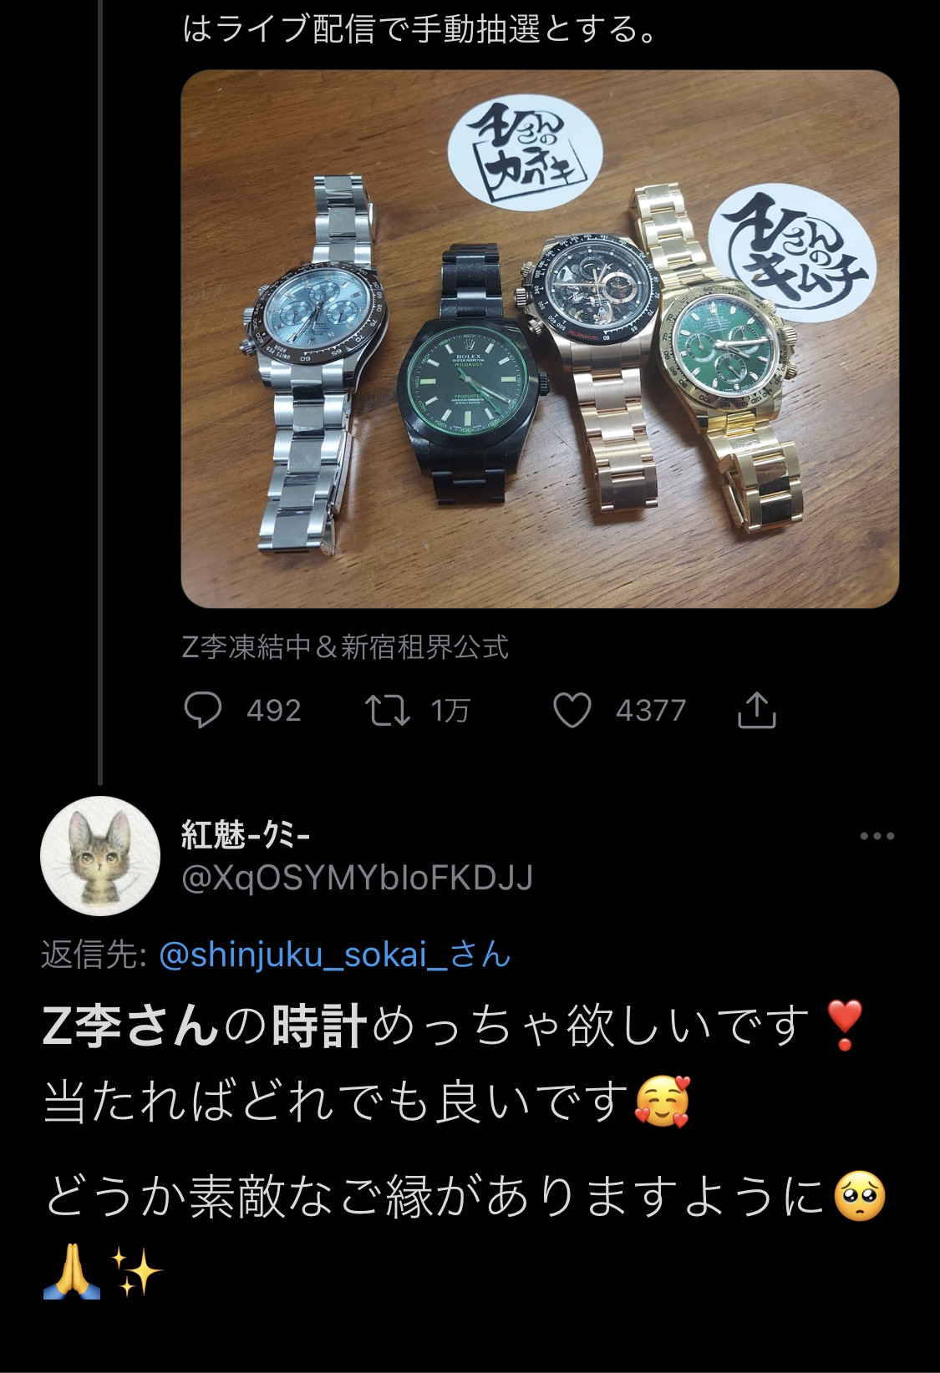Tap the retweet arrows icon
940x1373 pixels.
click(x=388, y=711)
